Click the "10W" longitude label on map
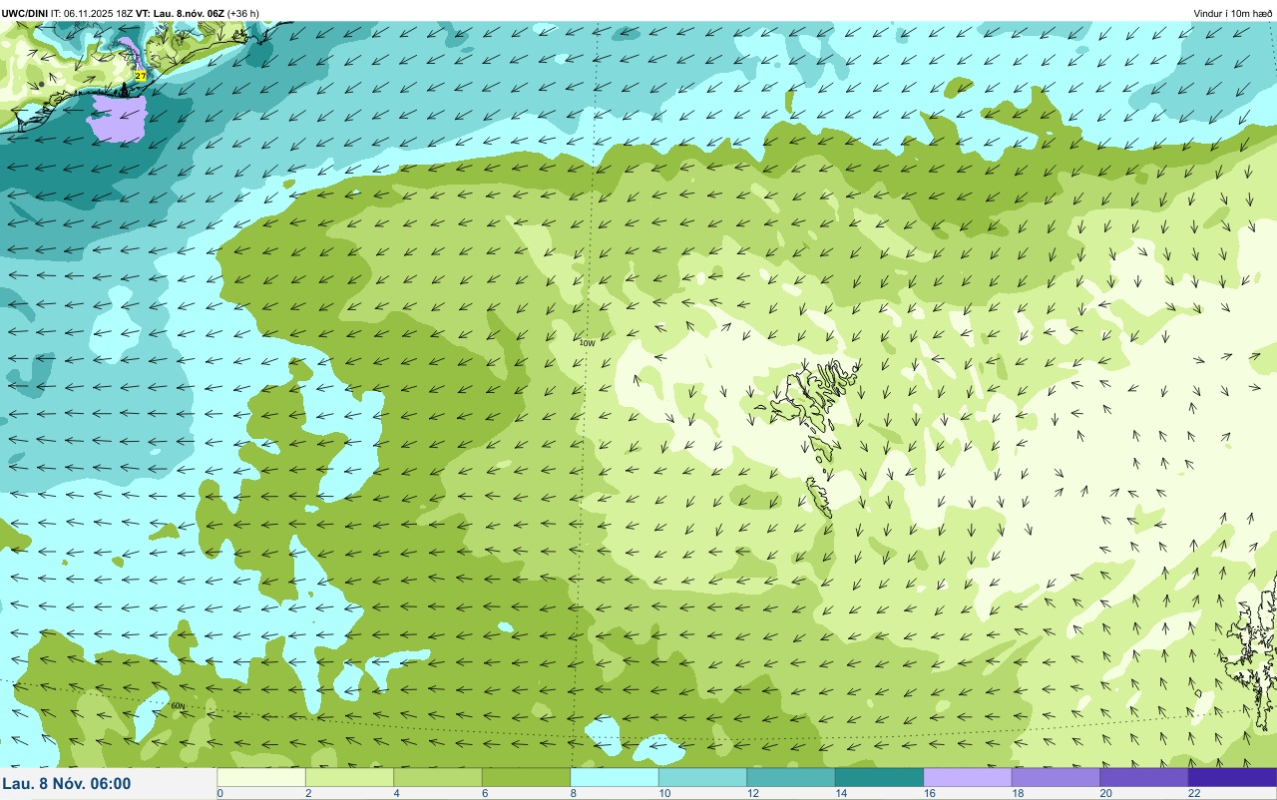Screen dimensions: 1277x800 [587, 343]
